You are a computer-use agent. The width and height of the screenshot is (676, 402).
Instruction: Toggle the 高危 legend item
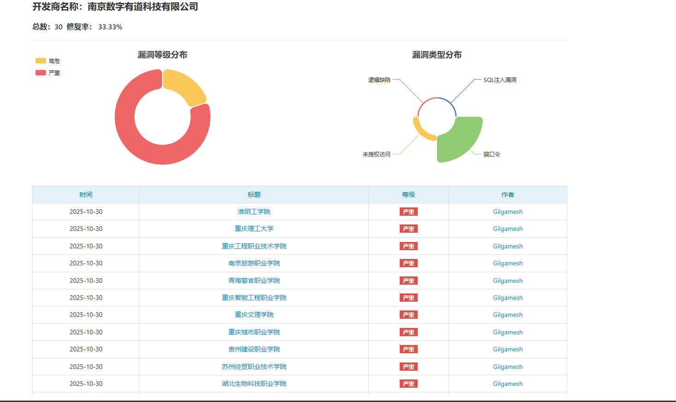[47, 61]
